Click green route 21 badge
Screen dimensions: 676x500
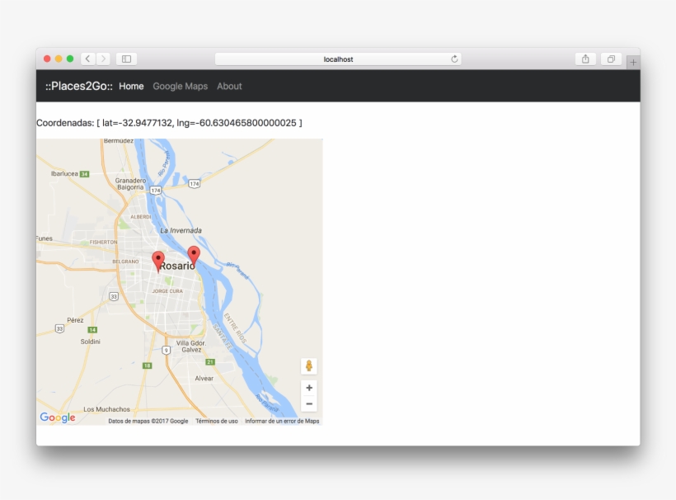[x=210, y=362]
